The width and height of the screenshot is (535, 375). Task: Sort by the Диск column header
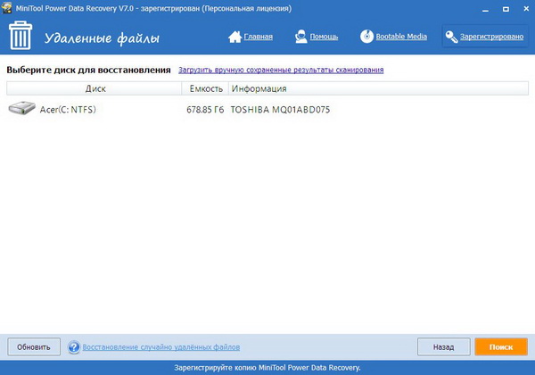[95, 88]
